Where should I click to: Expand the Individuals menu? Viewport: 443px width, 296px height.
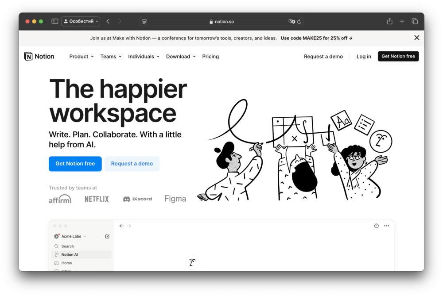(x=144, y=57)
